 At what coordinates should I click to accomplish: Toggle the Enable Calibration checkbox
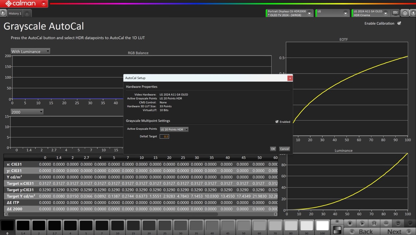[x=399, y=23]
